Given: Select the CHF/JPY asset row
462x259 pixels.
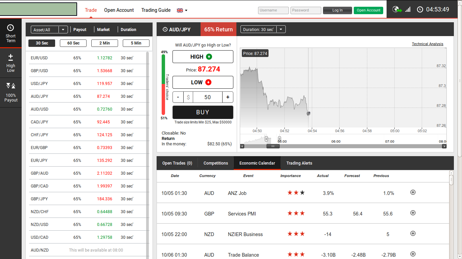Looking at the screenshot, I should (87, 135).
